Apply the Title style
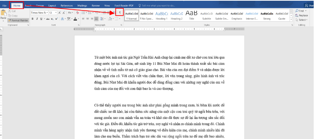Screen dimensions: 314x139 192,16
